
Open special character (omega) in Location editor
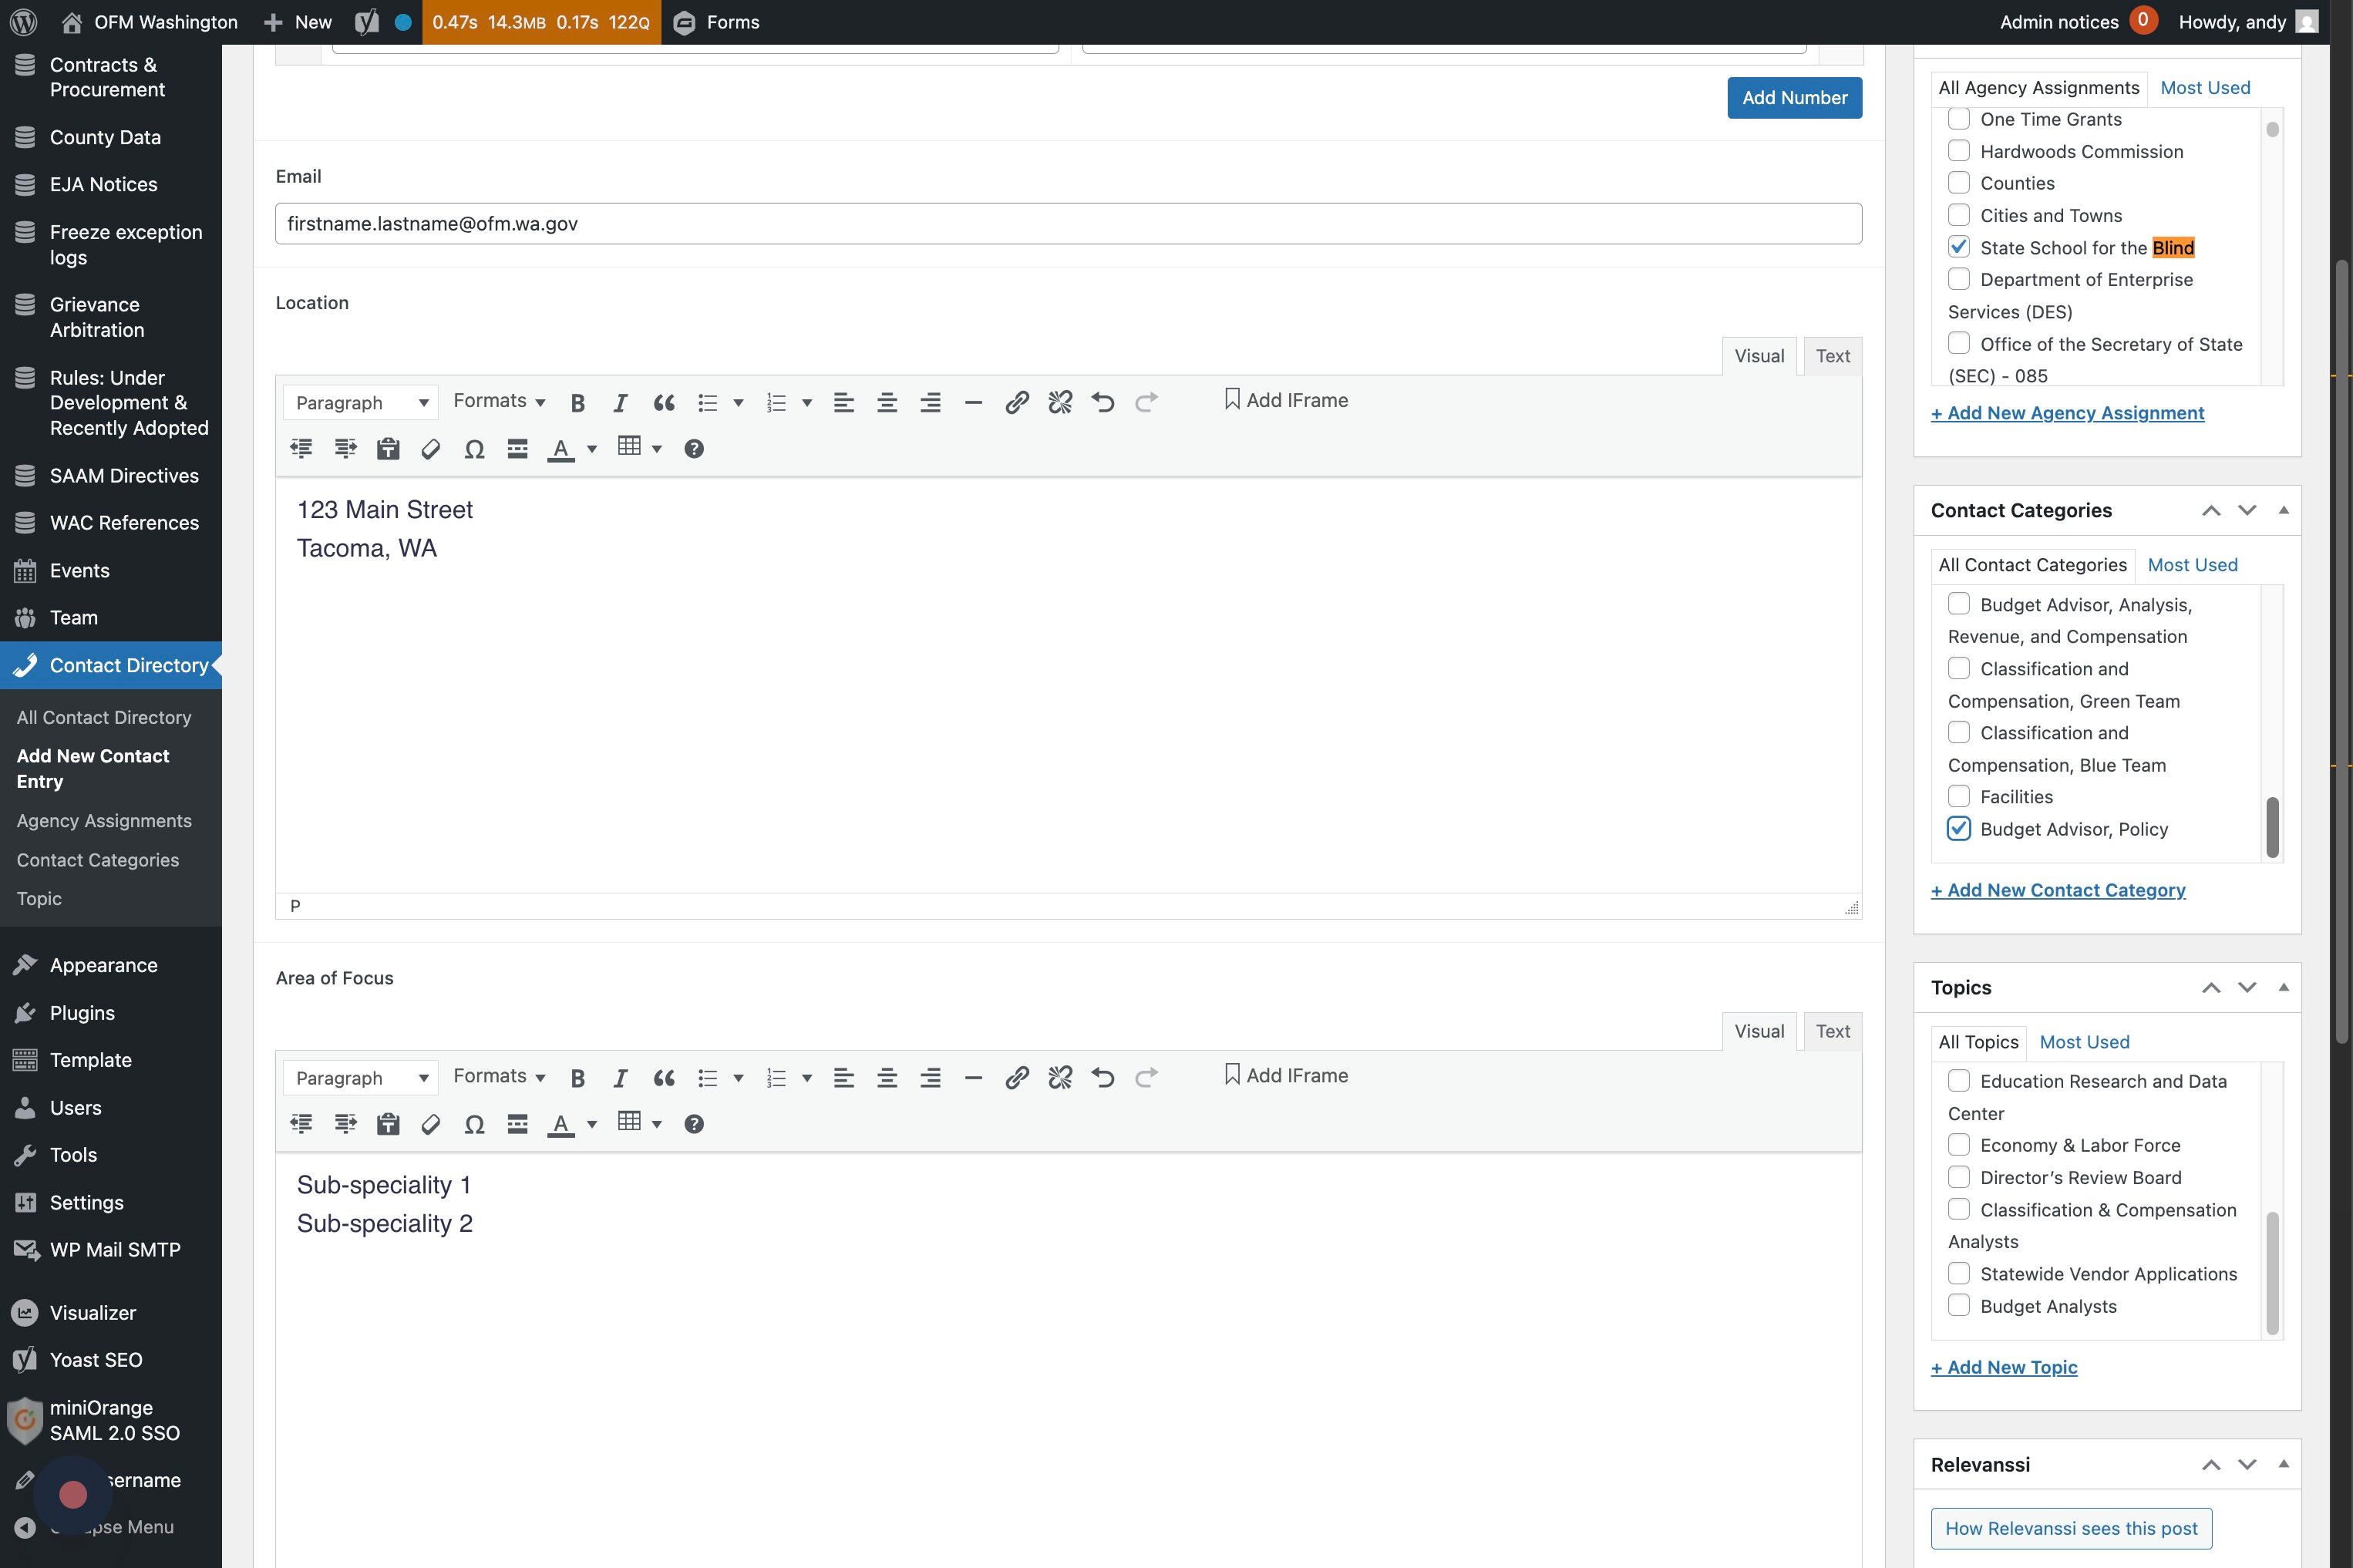474,449
